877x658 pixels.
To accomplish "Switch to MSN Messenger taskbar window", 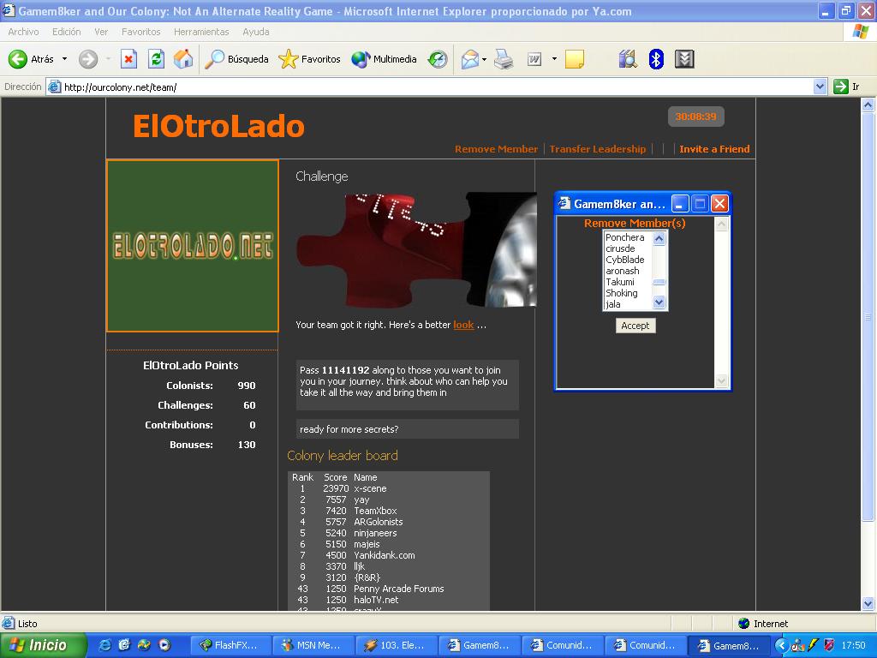I will click(x=313, y=645).
